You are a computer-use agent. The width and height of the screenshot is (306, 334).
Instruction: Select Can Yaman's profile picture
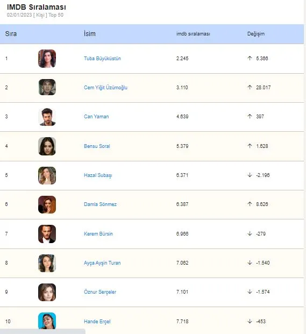click(x=47, y=117)
